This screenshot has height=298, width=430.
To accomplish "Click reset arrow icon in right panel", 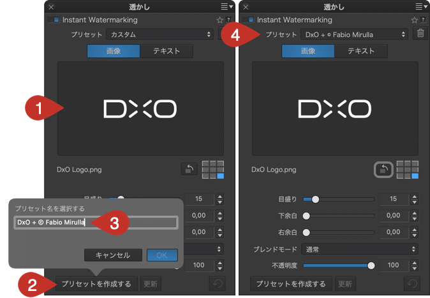I will (412, 284).
